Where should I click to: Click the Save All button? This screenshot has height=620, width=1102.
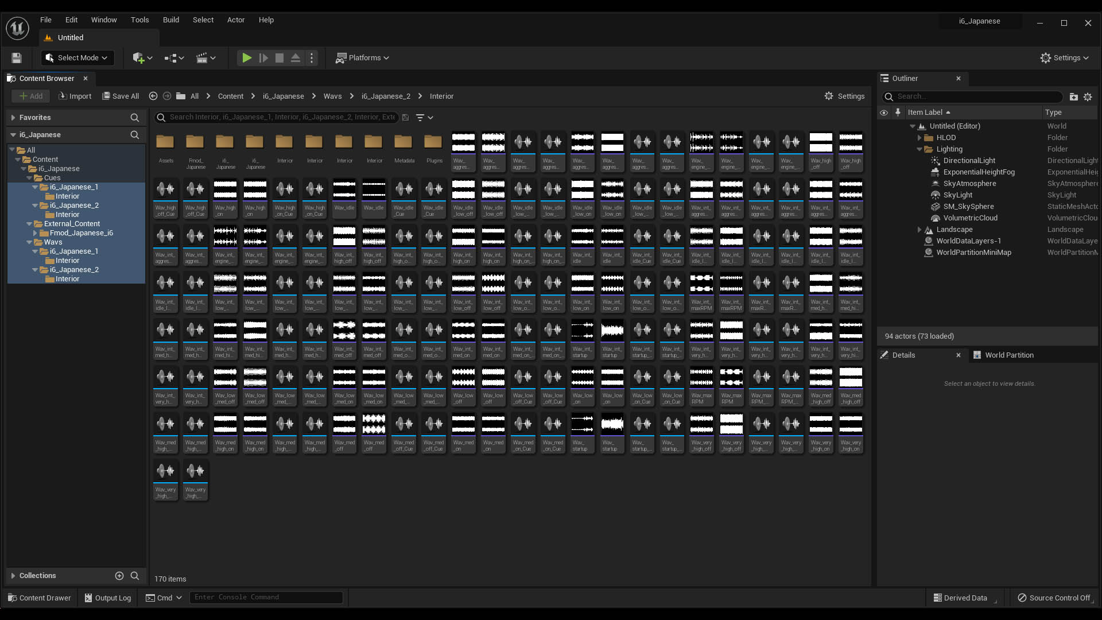[121, 96]
